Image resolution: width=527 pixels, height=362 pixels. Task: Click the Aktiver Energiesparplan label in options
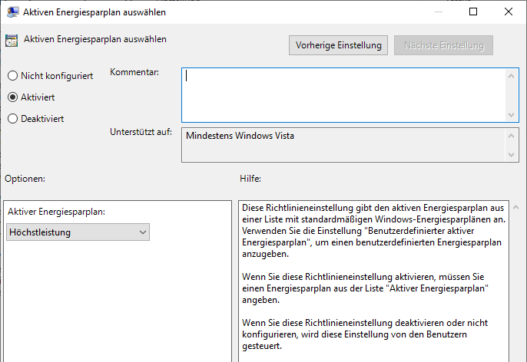(x=55, y=212)
